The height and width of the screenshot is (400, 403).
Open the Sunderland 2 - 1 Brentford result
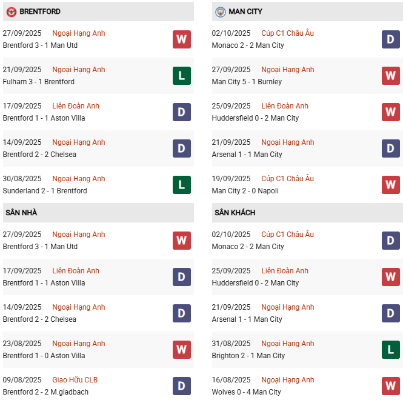pos(45,191)
